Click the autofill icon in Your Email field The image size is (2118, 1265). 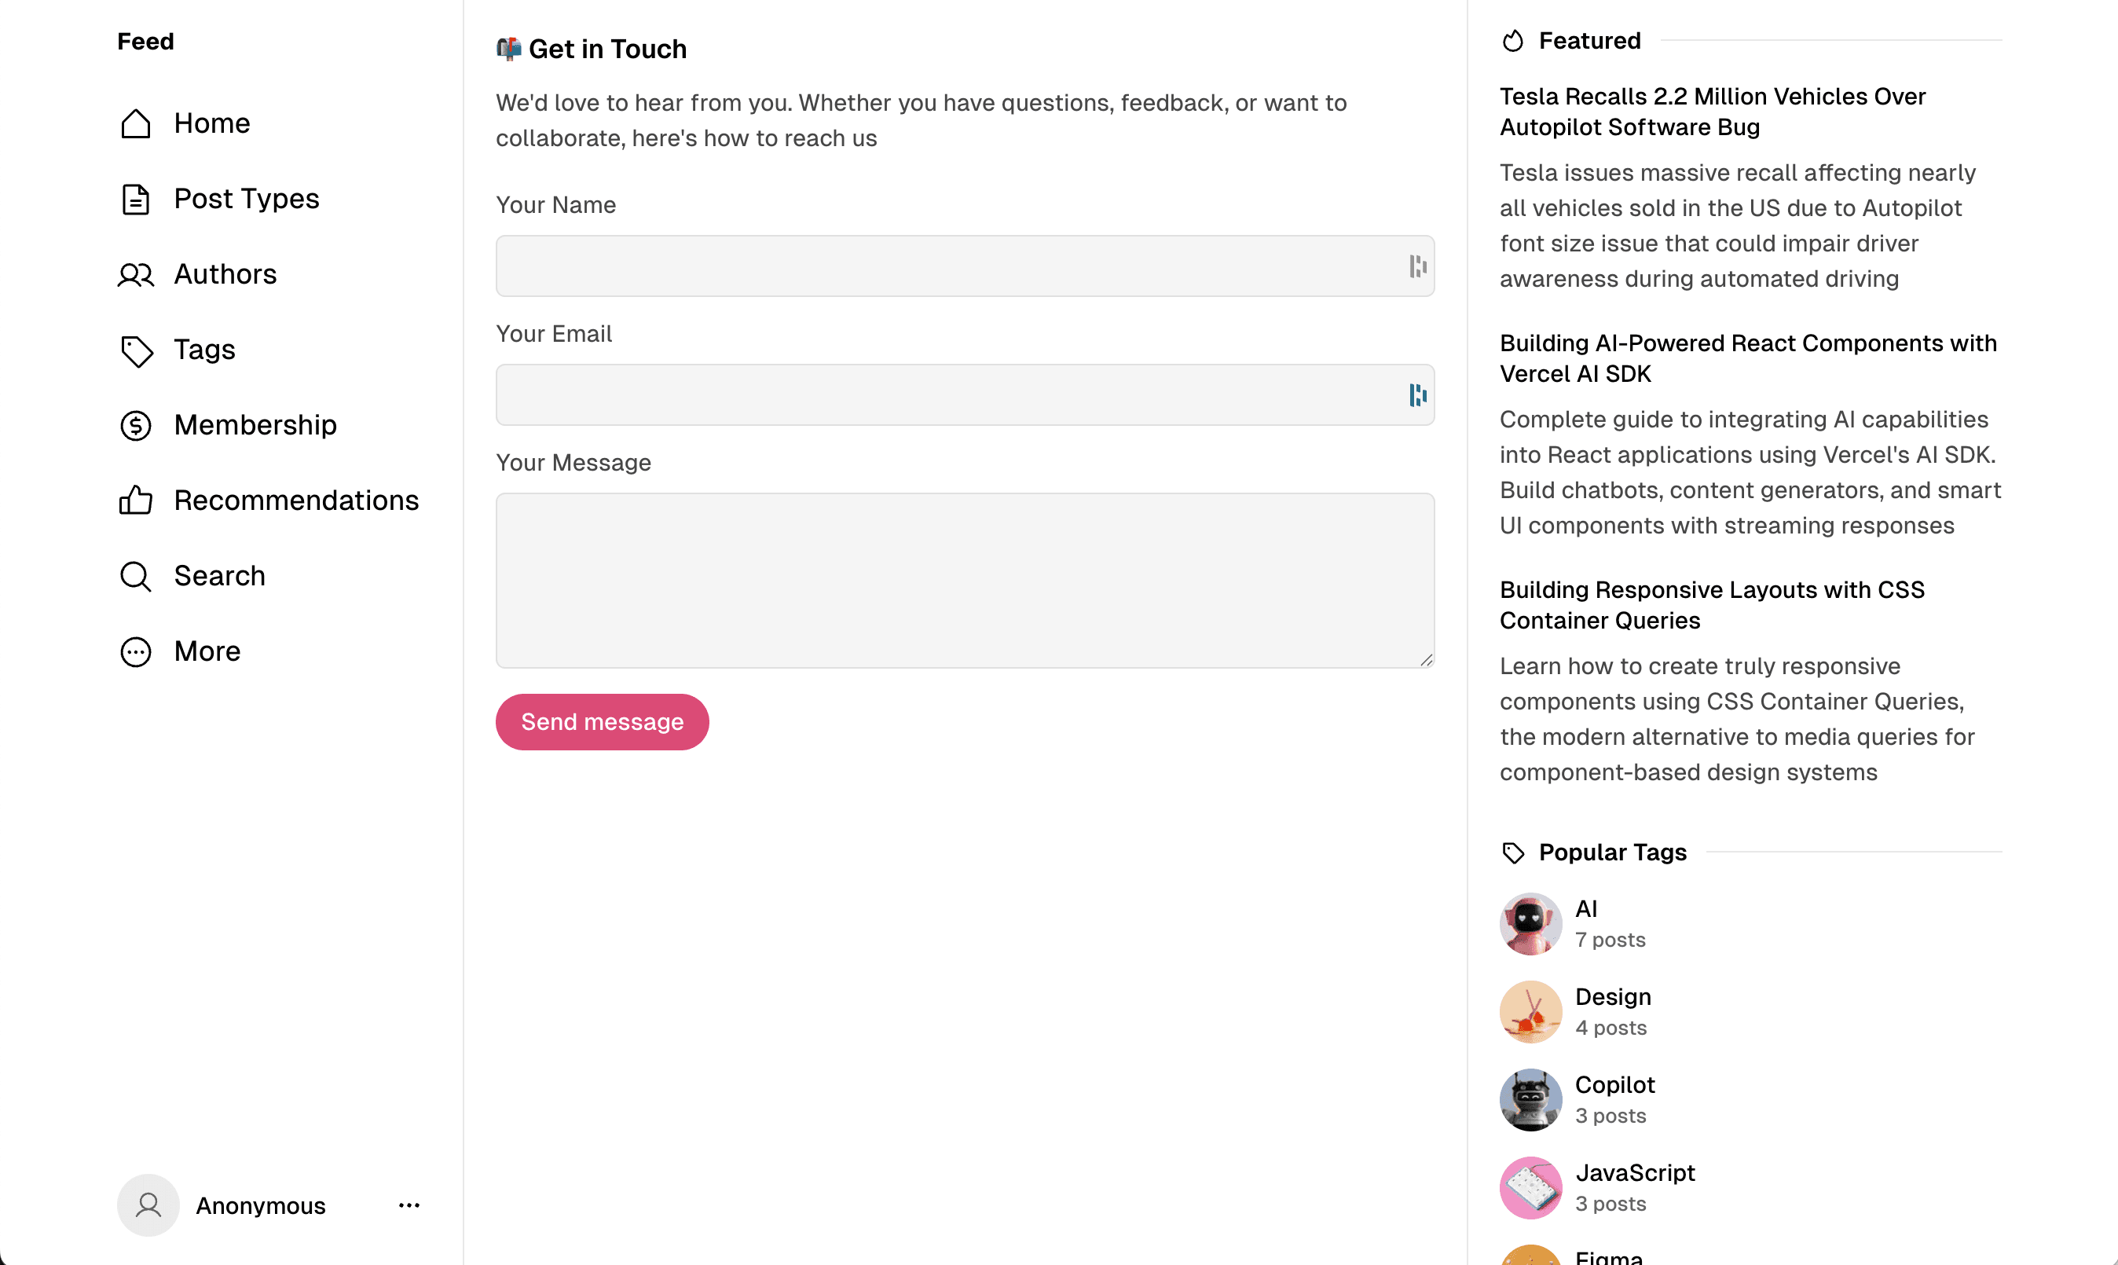(x=1416, y=394)
